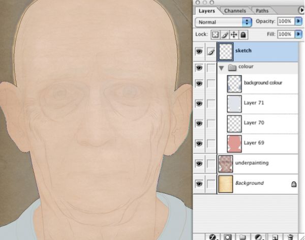Click the lock image pixels brush icon
305x240 pixels.
click(x=225, y=35)
